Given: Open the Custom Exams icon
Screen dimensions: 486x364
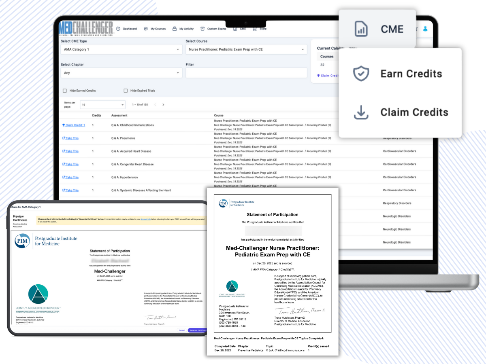Looking at the screenshot, I should click(x=202, y=29).
